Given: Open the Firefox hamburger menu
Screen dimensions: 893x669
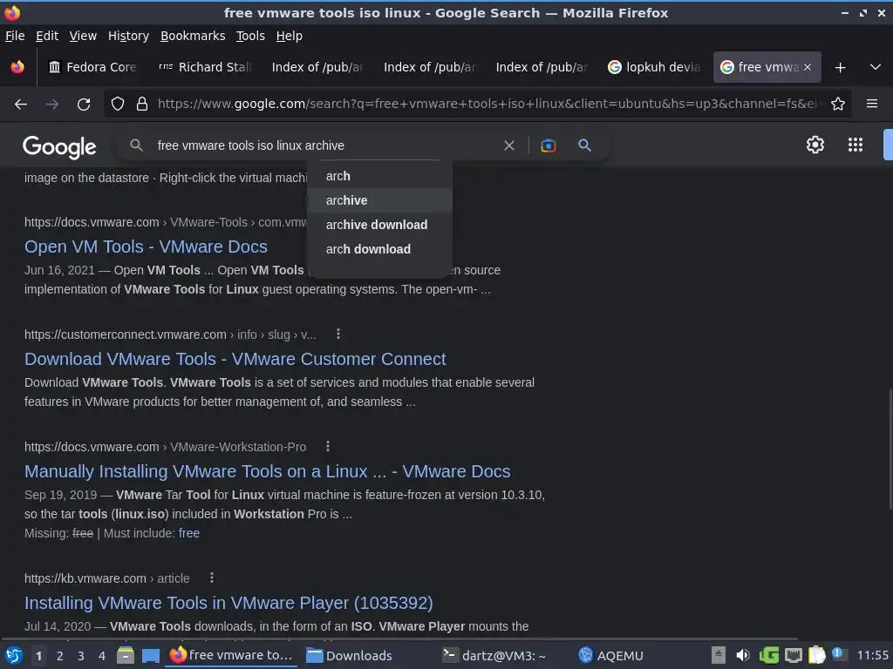Looking at the screenshot, I should click(x=872, y=105).
